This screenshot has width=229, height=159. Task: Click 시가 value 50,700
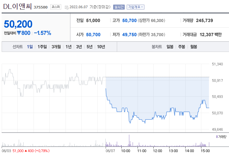point(93,34)
